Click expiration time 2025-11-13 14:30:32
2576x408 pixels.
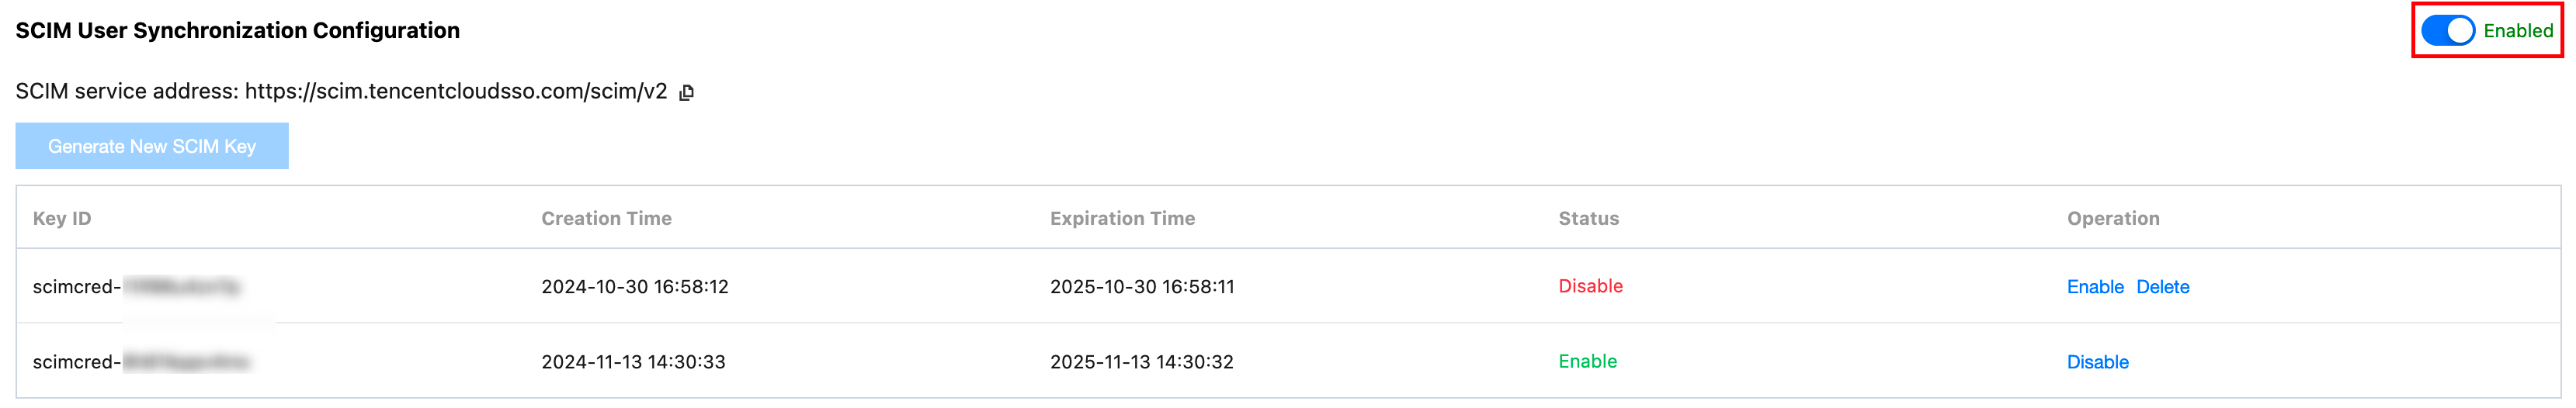pyautogui.click(x=1141, y=362)
